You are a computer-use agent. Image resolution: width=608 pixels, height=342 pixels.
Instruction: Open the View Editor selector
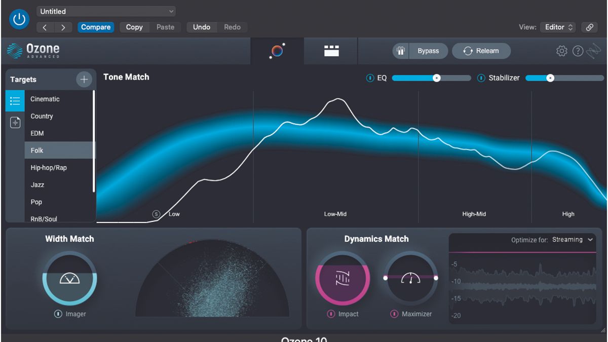click(x=557, y=27)
